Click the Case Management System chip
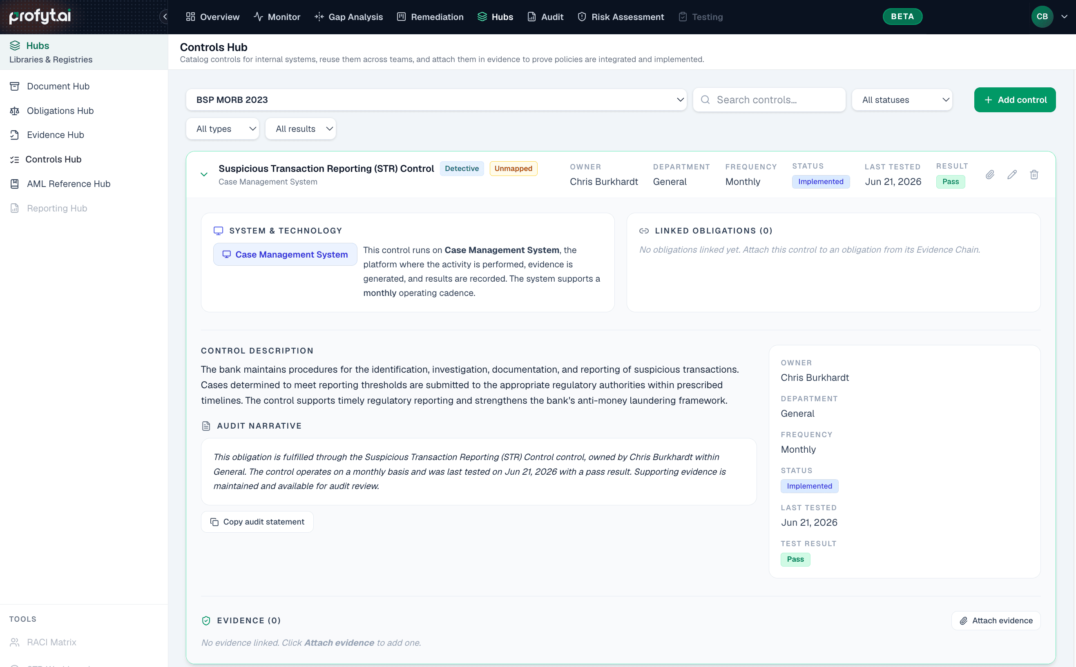The image size is (1076, 667). 285,254
